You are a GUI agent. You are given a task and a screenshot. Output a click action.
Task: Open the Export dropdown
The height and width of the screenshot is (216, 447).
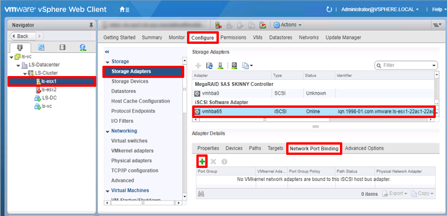pyautogui.click(x=395, y=194)
